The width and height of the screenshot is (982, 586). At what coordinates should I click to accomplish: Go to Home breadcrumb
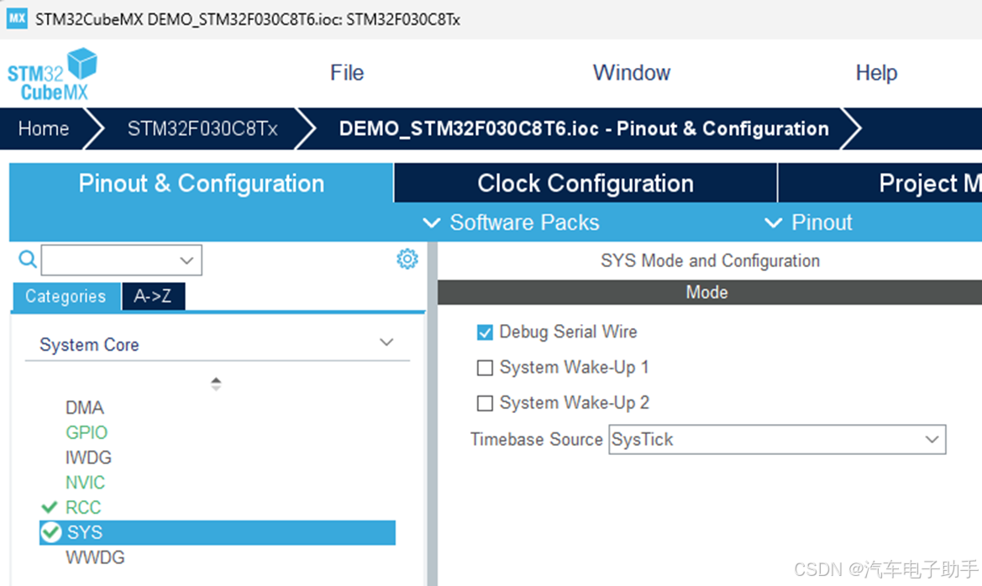click(43, 128)
